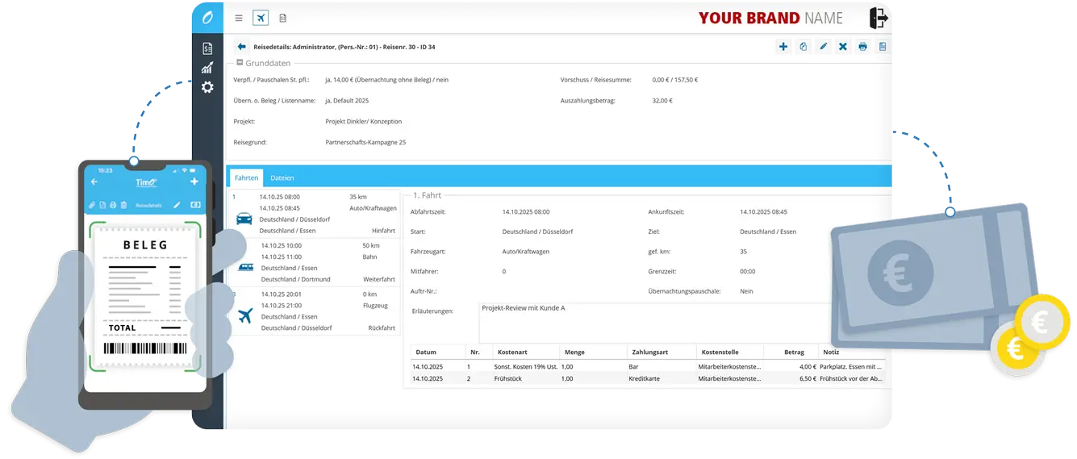Switch to the Dateien tab
Screen dimensions: 1077x459
click(x=282, y=177)
